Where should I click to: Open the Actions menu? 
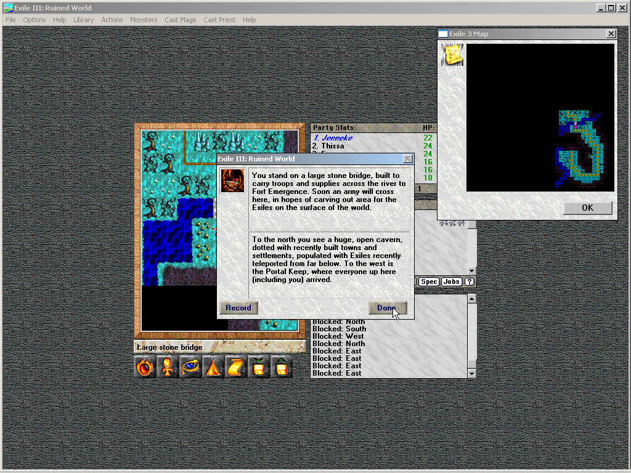click(x=112, y=20)
